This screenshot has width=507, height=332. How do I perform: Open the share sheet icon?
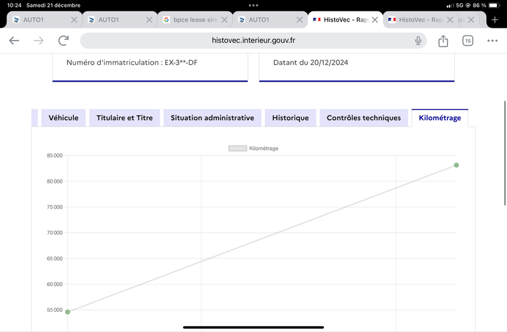click(x=443, y=40)
